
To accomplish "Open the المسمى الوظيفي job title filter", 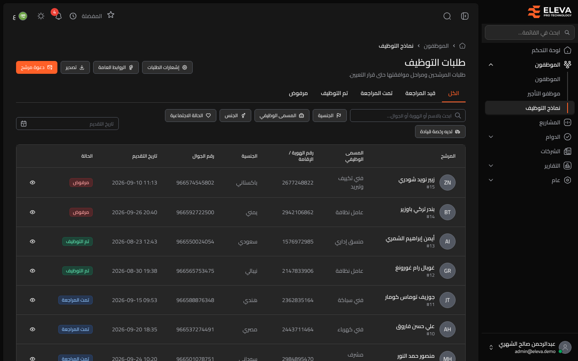I will [282, 116].
